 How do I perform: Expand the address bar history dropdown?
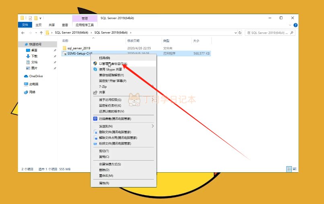point(236,33)
